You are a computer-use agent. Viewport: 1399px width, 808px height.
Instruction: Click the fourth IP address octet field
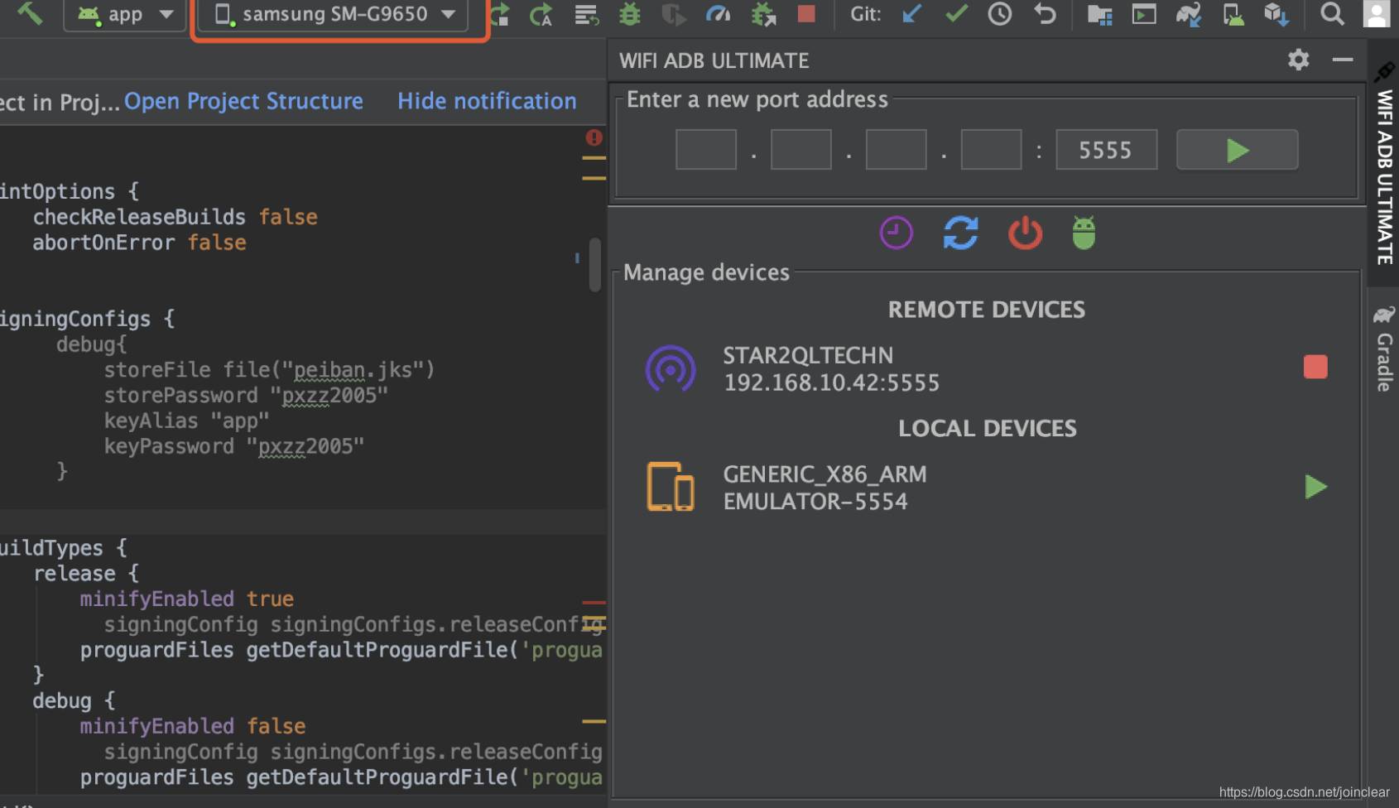[x=991, y=150]
